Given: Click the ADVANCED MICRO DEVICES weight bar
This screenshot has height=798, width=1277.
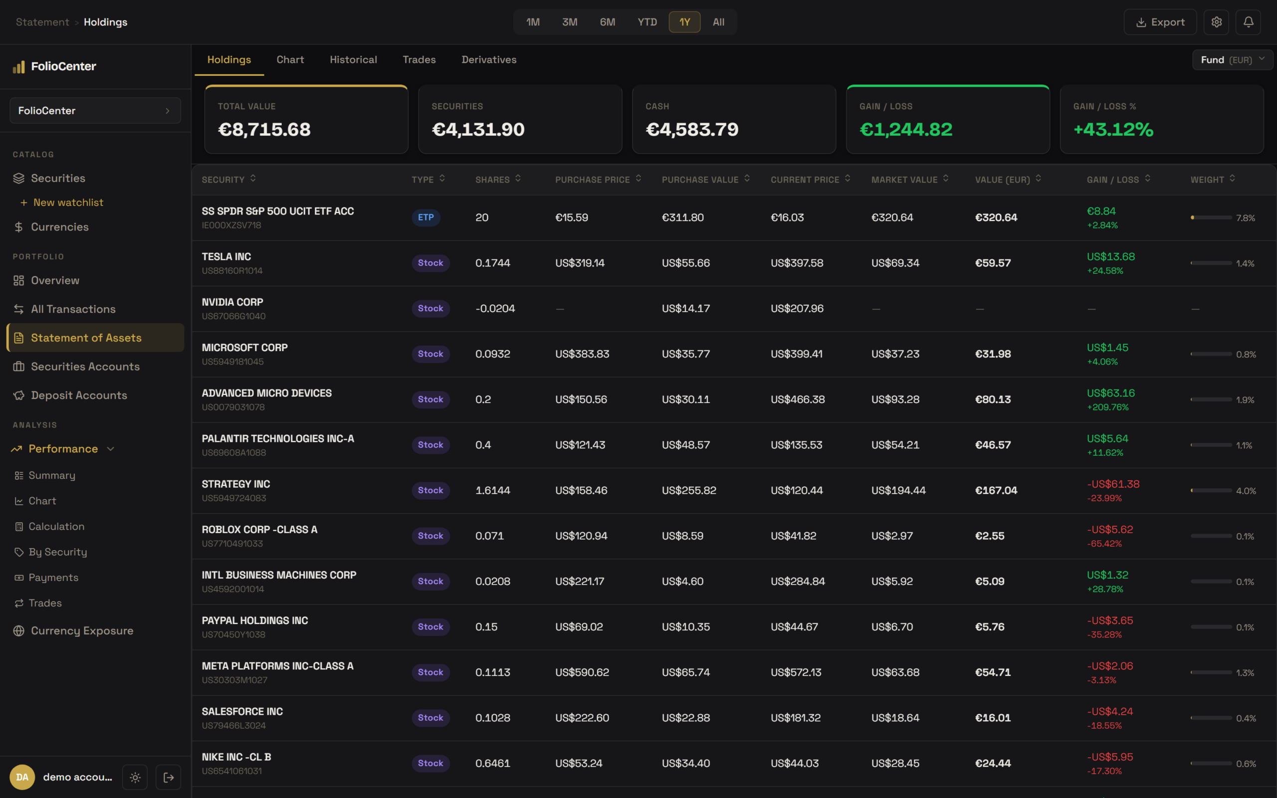Looking at the screenshot, I should (x=1211, y=399).
